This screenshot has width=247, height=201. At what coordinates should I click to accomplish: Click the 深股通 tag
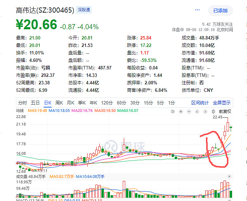click(84, 10)
